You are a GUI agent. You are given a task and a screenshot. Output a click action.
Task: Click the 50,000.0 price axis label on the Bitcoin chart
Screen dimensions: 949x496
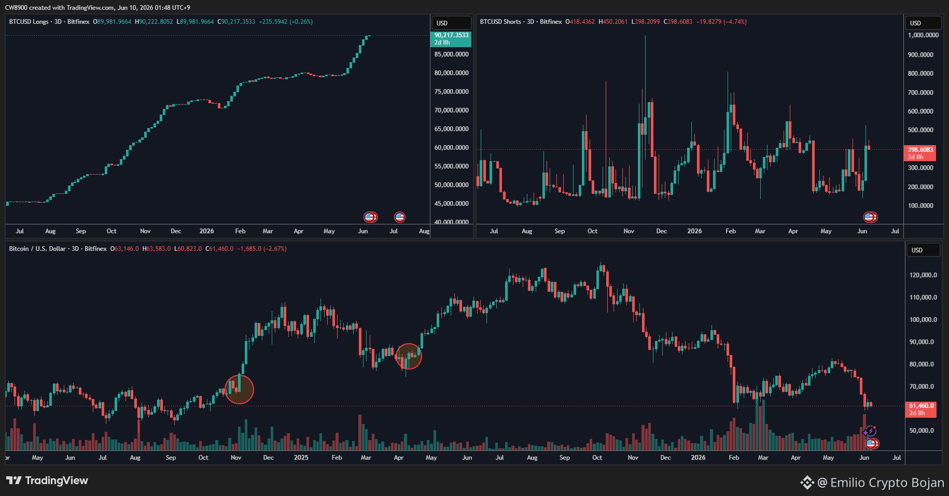[922, 431]
